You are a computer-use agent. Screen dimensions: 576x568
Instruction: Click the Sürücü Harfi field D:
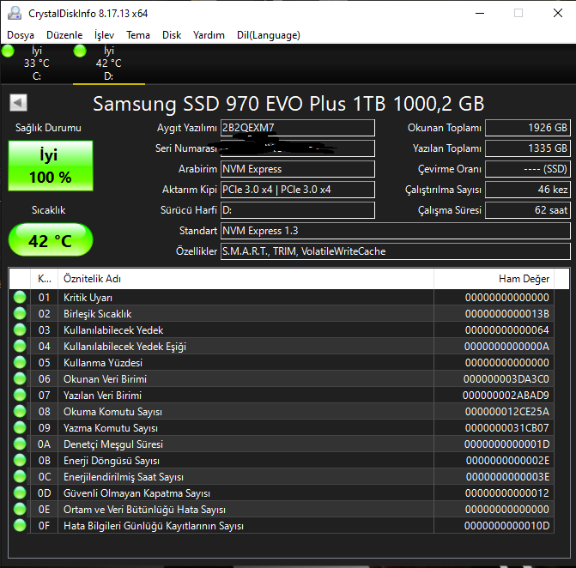298,210
